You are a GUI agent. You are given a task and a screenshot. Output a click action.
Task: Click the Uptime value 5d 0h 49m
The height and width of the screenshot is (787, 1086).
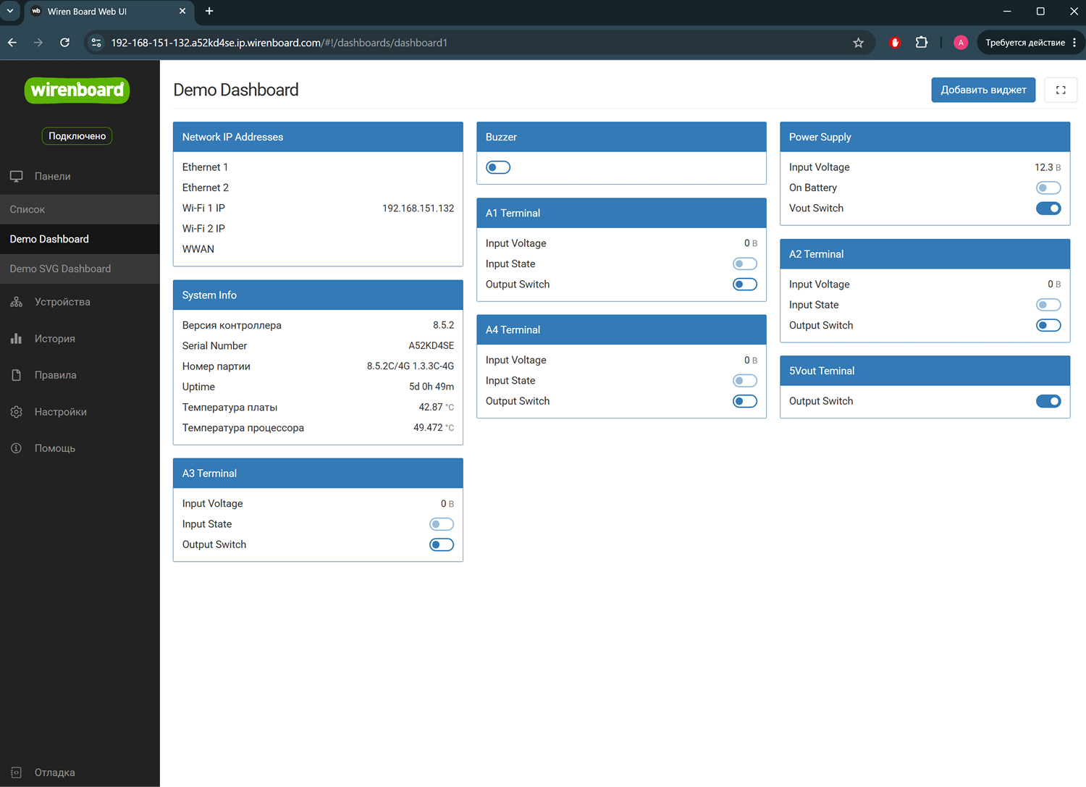point(432,387)
